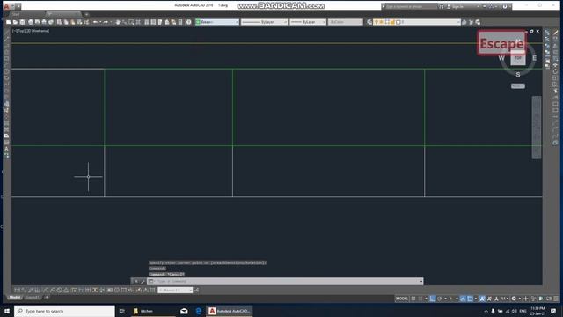Select the Multiline Text 'A' tool
The height and width of the screenshot is (317, 563).
pyautogui.click(x=6, y=149)
